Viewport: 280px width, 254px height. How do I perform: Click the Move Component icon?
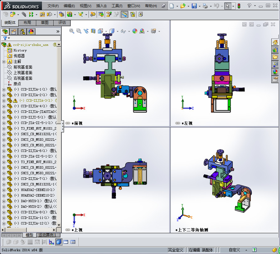pyautogui.click(x=49, y=14)
